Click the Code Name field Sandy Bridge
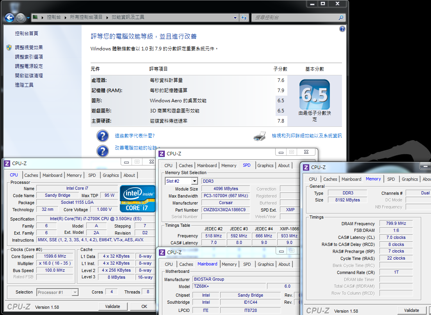This screenshot has width=431, height=315. [x=58, y=196]
